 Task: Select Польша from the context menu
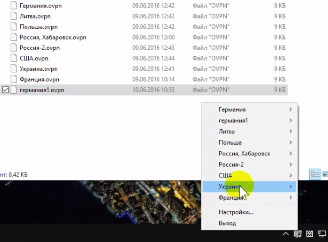click(x=230, y=142)
